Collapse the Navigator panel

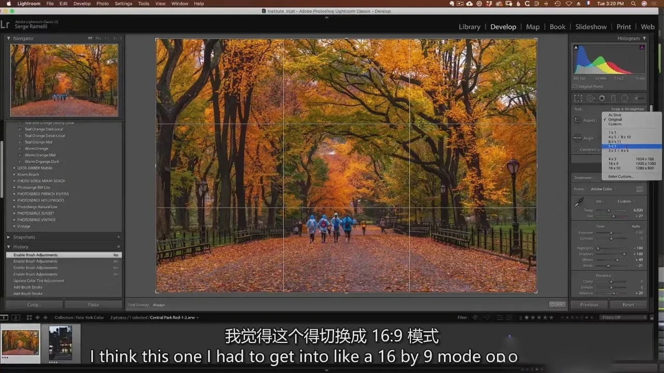pos(8,38)
